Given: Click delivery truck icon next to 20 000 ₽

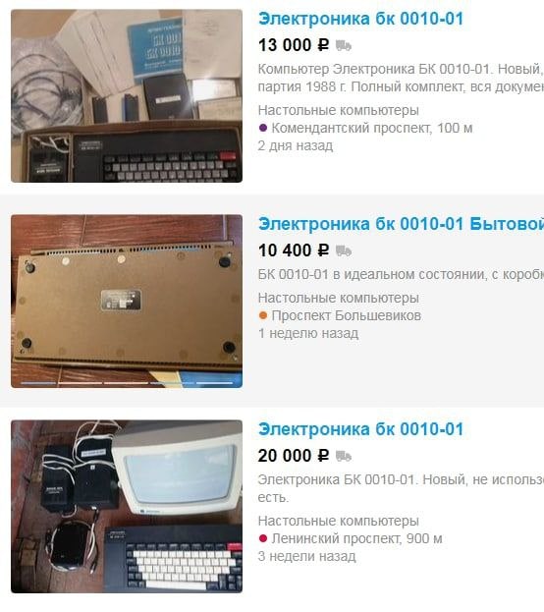Looking at the screenshot, I should pos(344,456).
